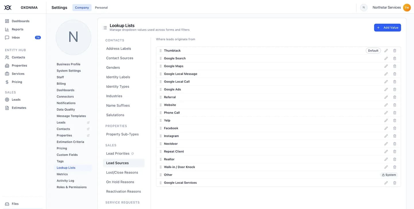Delete the Google Search lead source

tap(395, 58)
